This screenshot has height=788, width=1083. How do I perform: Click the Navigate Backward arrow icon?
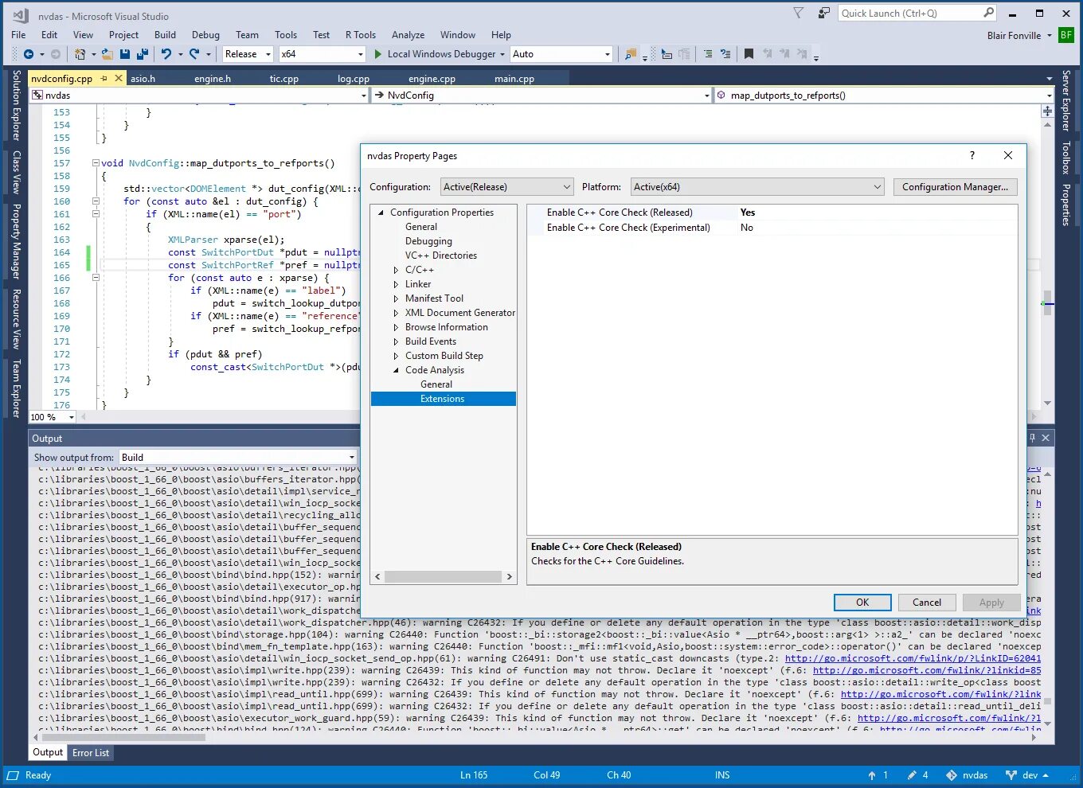(x=29, y=54)
